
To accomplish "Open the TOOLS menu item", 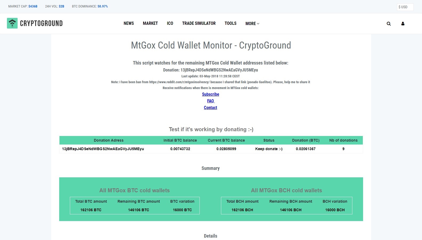I will pyautogui.click(x=231, y=23).
